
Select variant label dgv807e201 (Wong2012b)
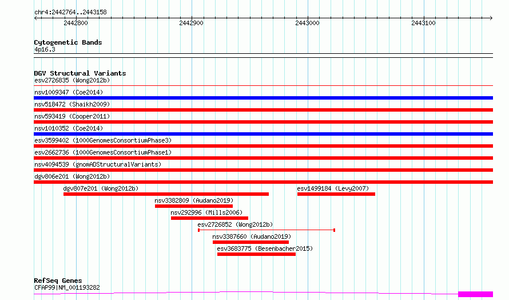(x=101, y=188)
